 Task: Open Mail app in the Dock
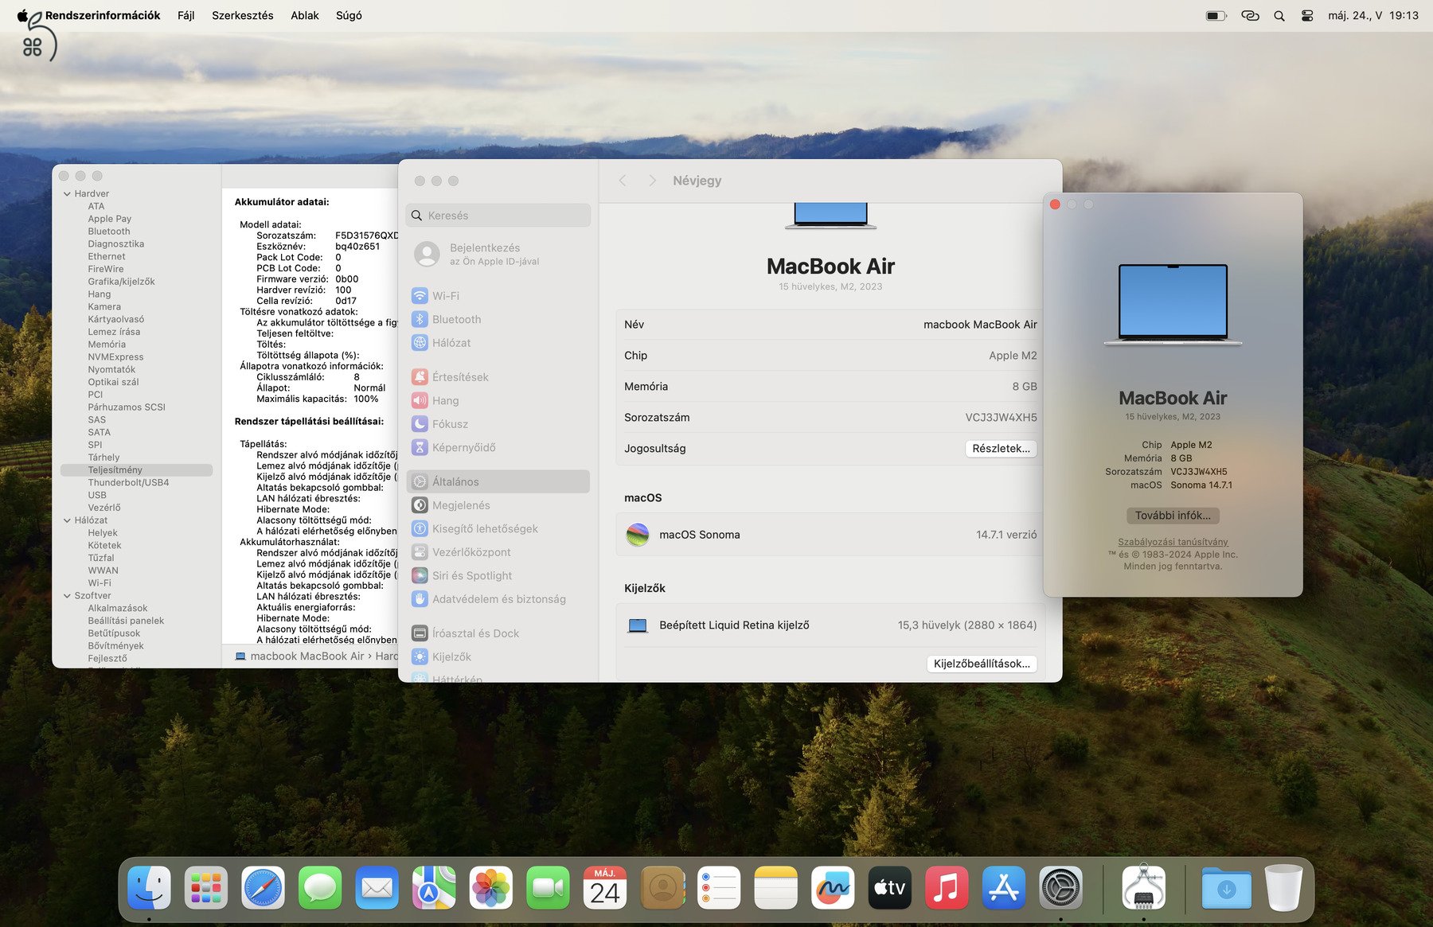377,888
